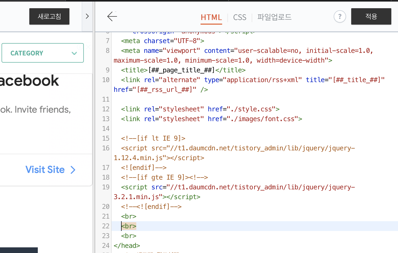398x253 pixels.
Task: Apply changes with the 적용 button
Action: (371, 16)
